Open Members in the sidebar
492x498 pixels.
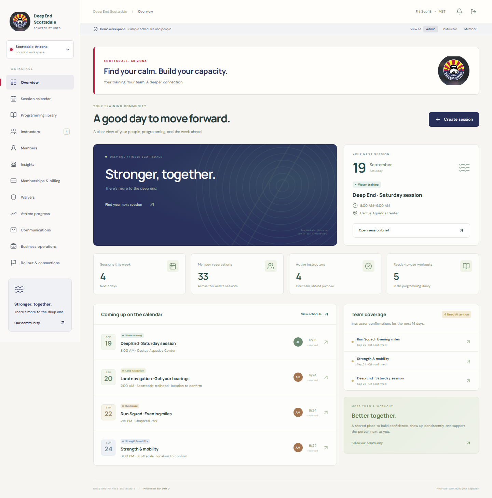click(40, 148)
